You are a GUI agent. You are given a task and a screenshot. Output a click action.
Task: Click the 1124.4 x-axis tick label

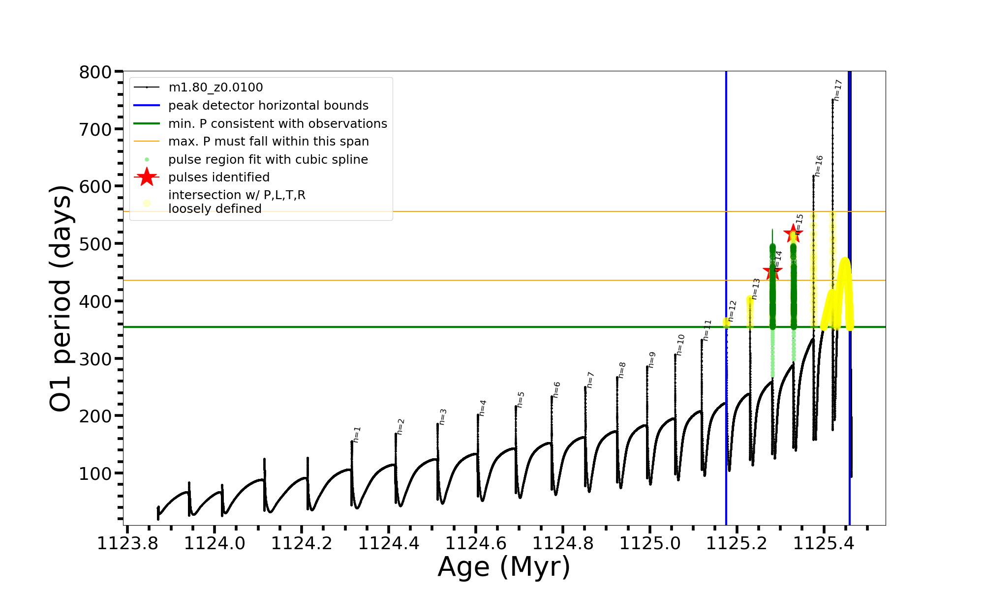click(389, 544)
